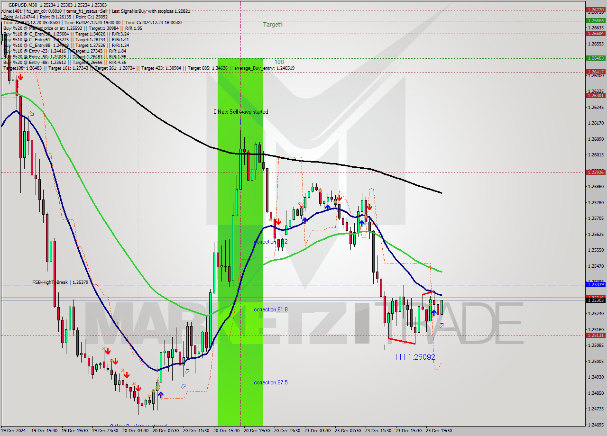Click the 1.25005 price axis value
The width and height of the screenshot is (607, 436).
[596, 361]
